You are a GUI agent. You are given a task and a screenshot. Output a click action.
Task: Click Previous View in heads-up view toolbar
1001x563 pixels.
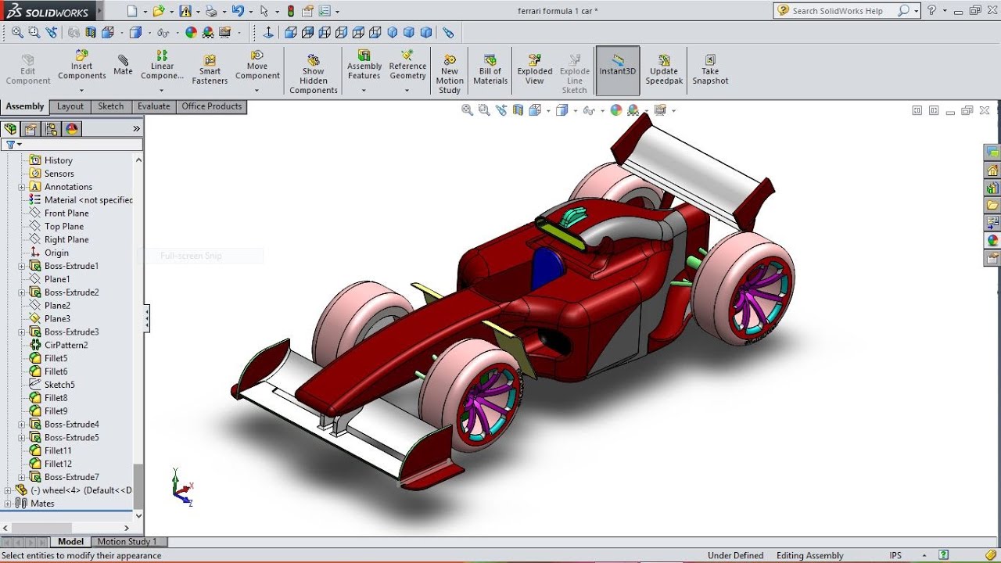tap(501, 110)
